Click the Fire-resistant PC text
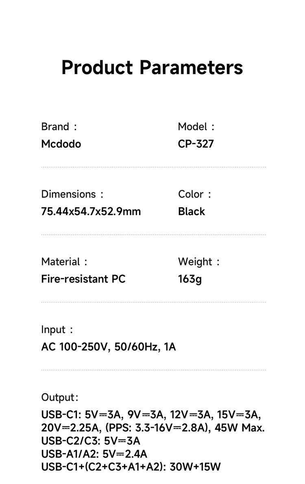 pos(83,279)
